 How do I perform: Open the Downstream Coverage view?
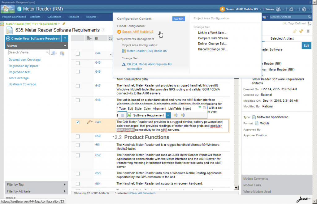[x=24, y=60]
